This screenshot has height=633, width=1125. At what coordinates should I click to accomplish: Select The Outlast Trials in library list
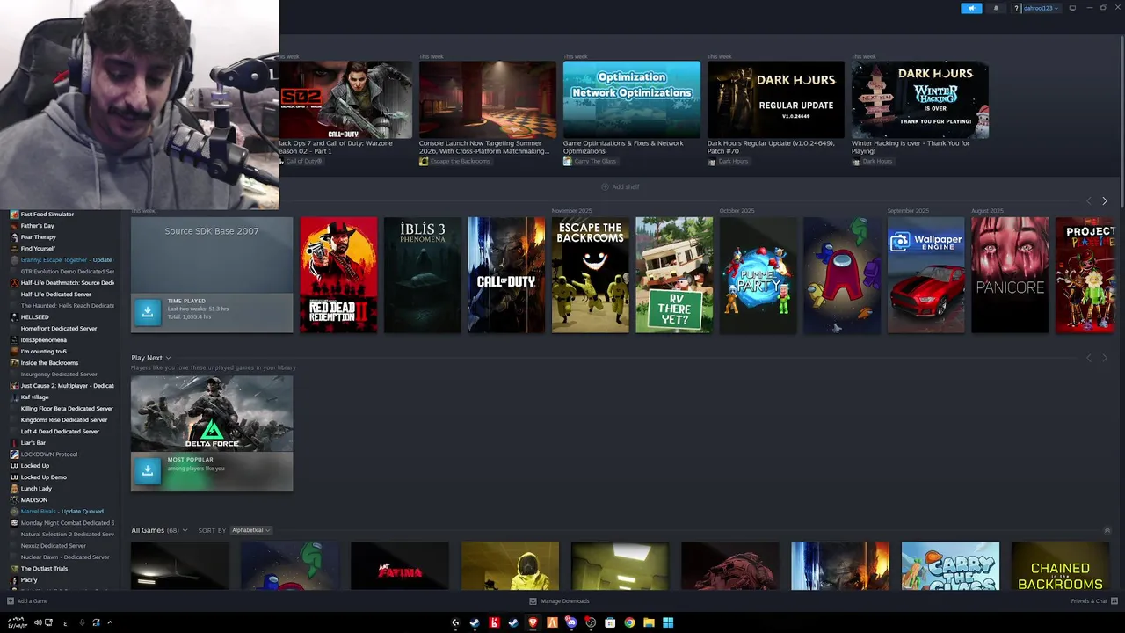pos(44,569)
